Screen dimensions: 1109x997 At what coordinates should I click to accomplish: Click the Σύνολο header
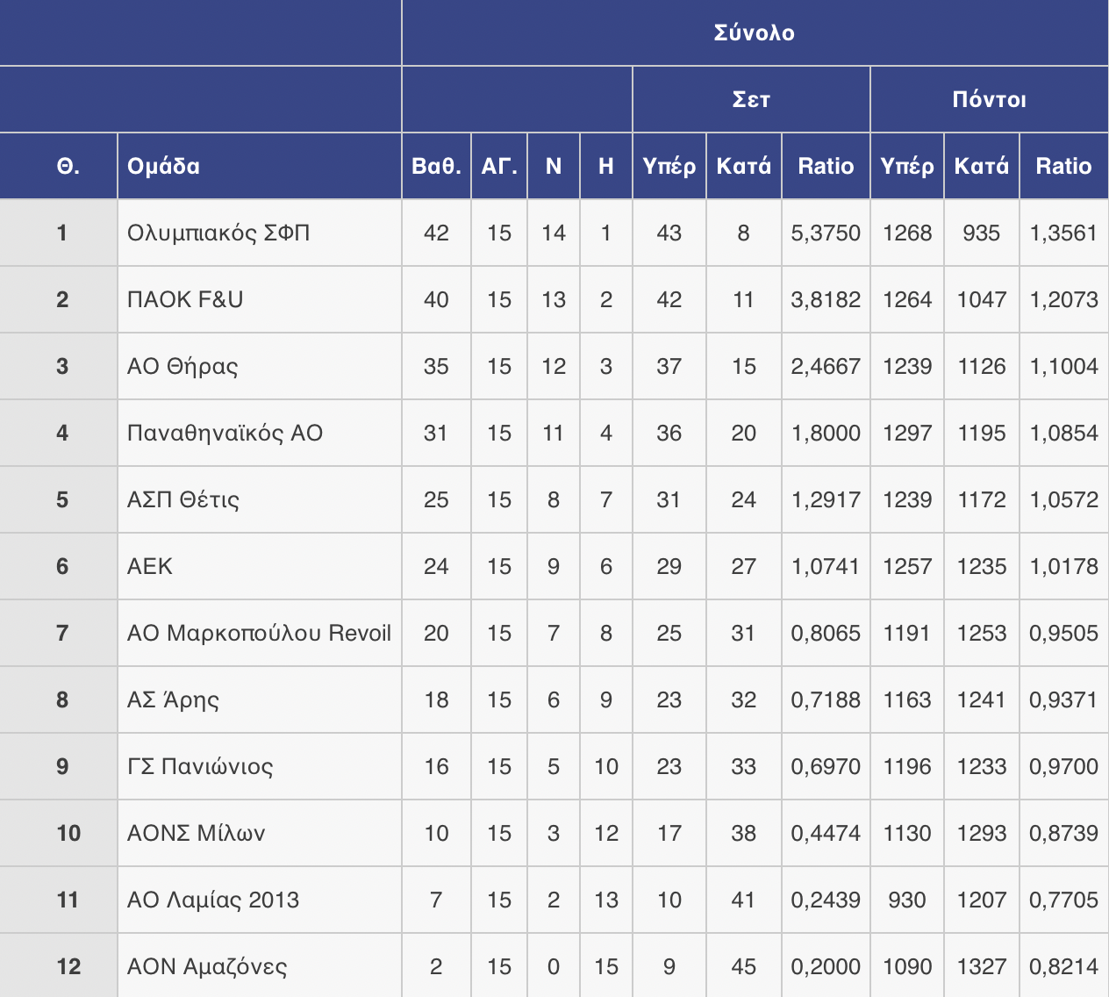tap(755, 32)
